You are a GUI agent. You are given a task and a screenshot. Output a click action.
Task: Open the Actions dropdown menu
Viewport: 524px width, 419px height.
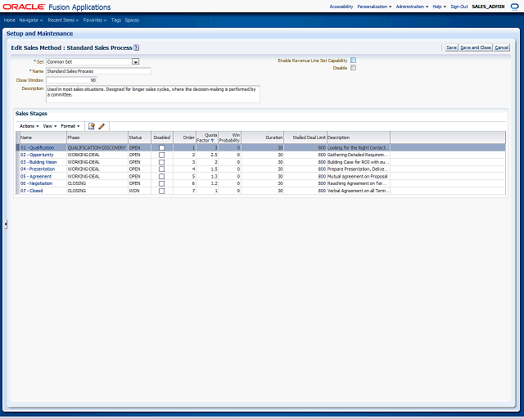click(29, 126)
